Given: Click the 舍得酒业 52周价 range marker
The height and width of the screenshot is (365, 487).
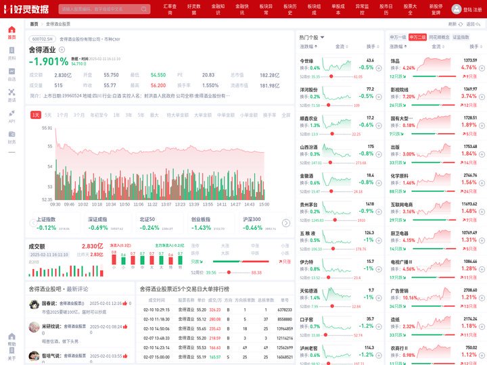Looking at the screenshot, I should 229,272.
